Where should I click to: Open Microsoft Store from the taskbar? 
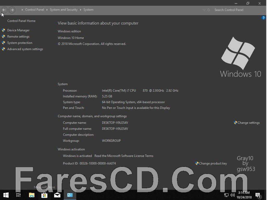pyautogui.click(x=44, y=195)
